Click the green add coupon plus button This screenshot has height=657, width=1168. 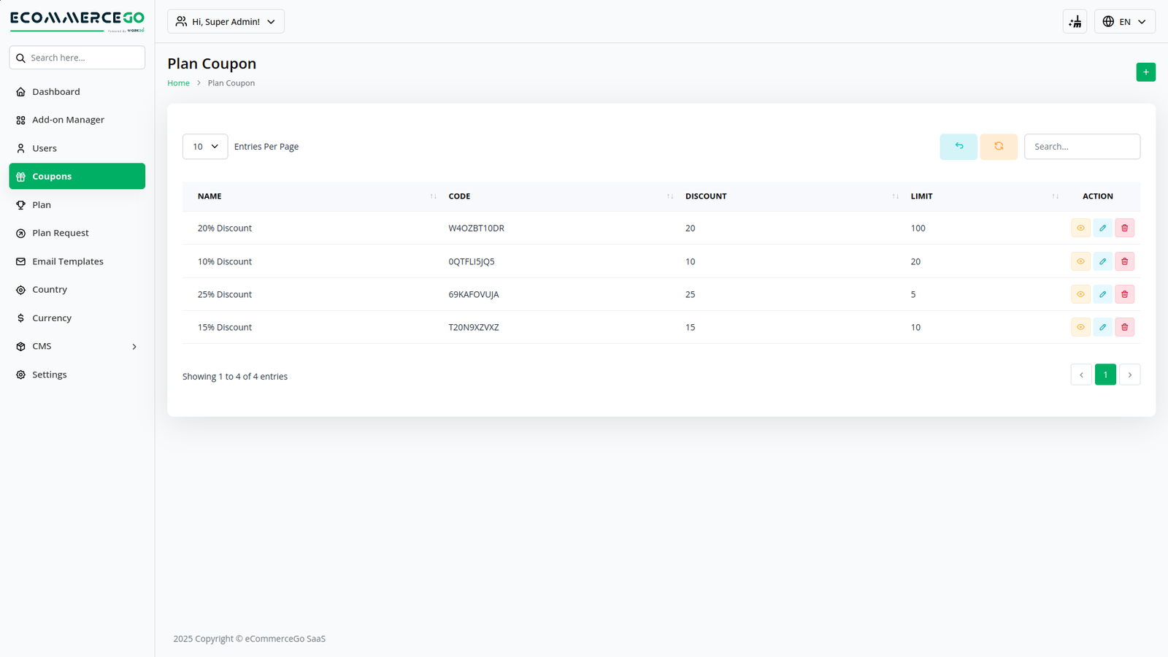pos(1145,72)
